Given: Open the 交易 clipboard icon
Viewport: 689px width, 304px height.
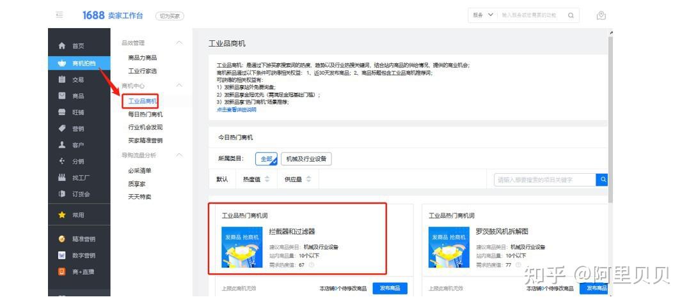Looking at the screenshot, I should (62, 79).
